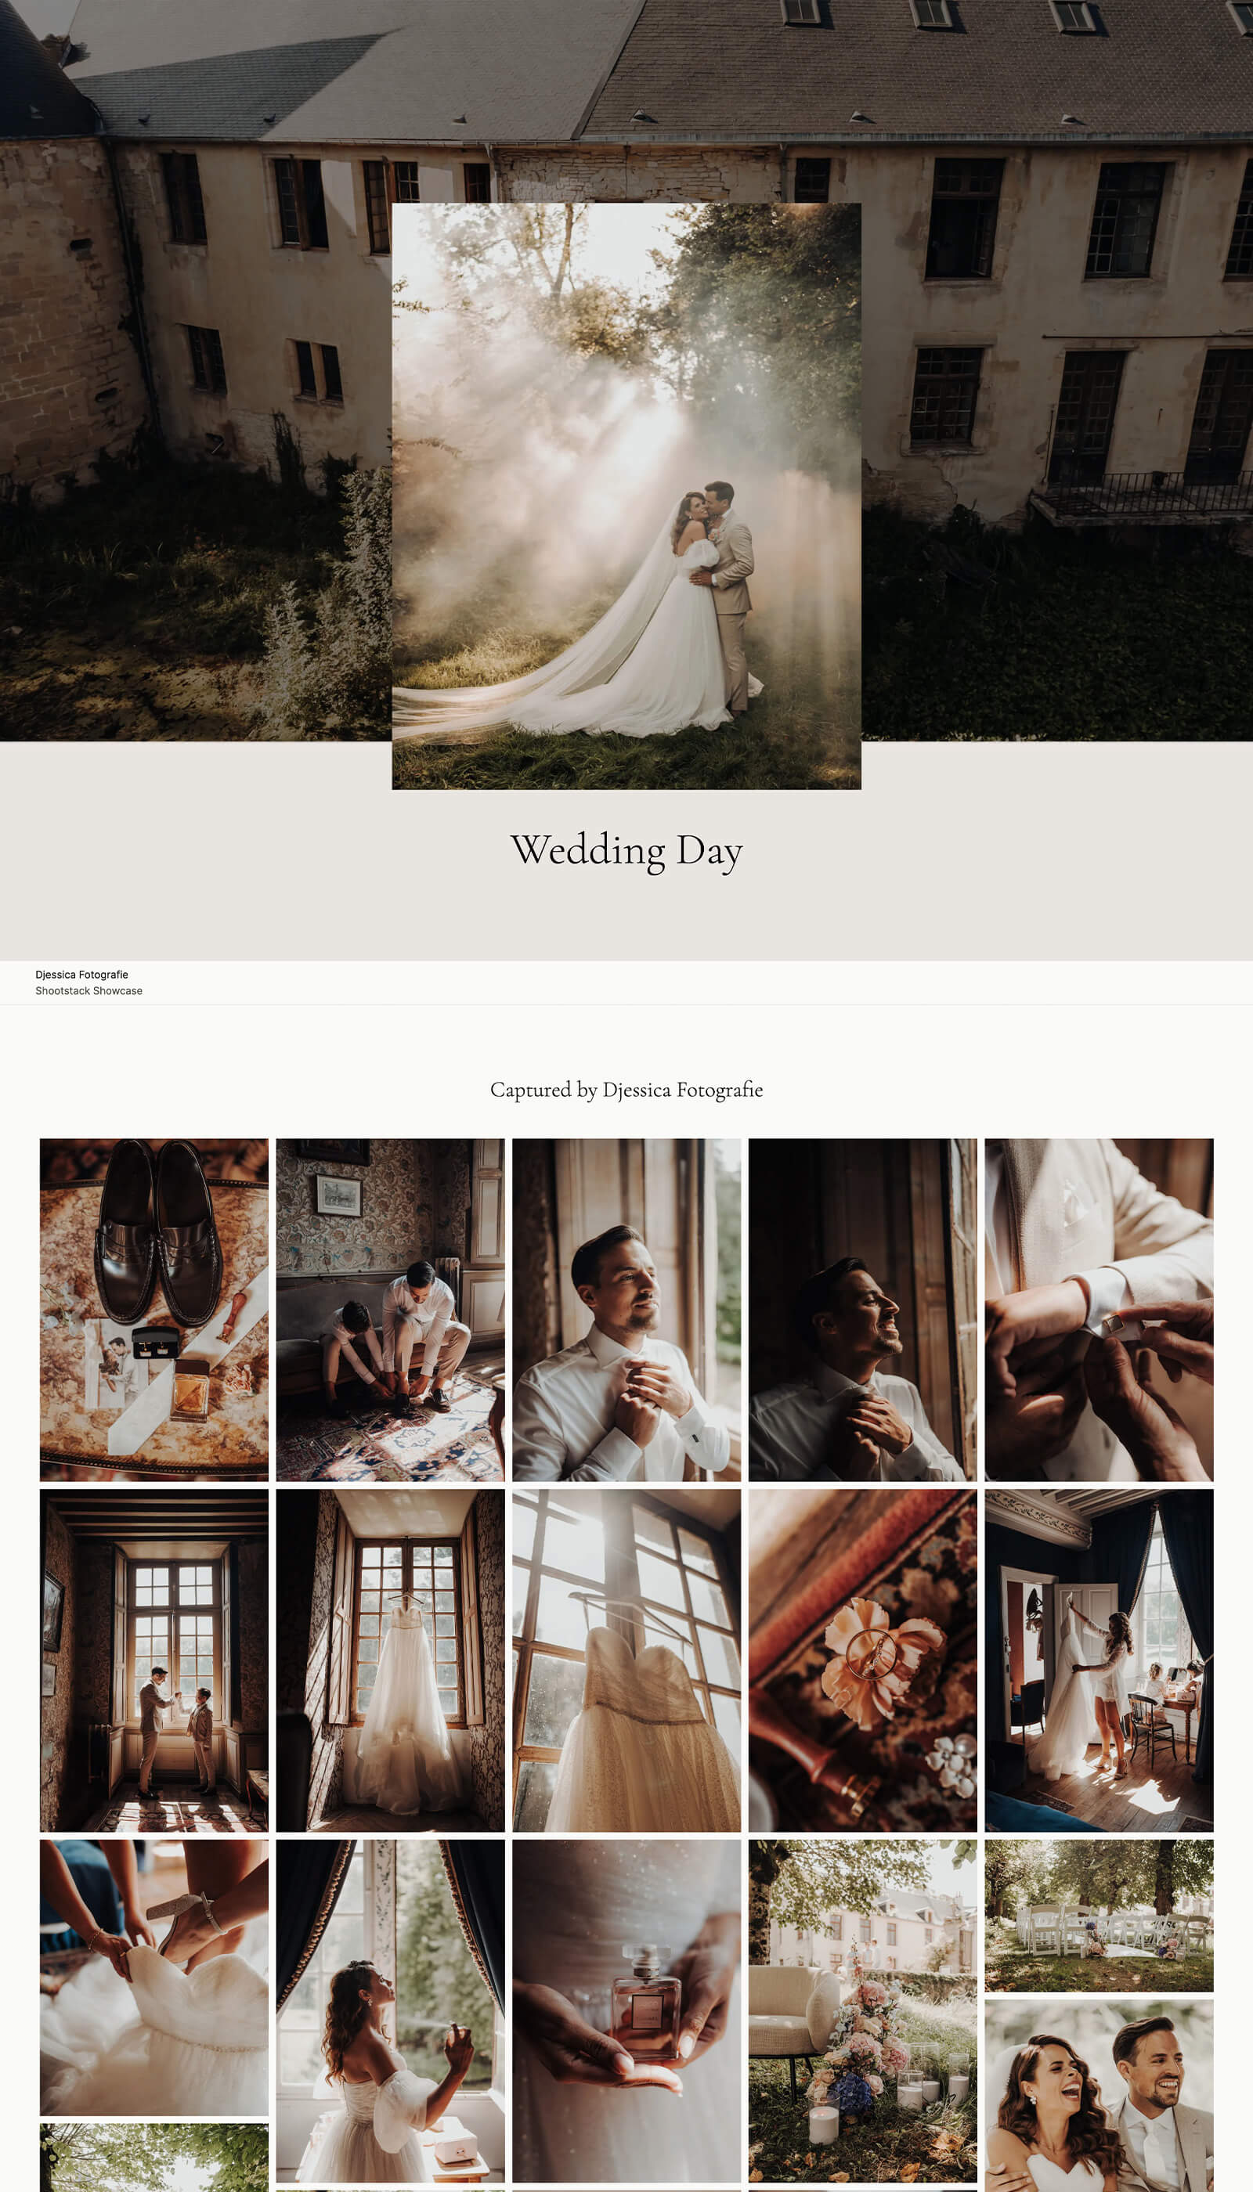The width and height of the screenshot is (1253, 2192).
Task: View the photo of men tying shoes
Action: [390, 1310]
